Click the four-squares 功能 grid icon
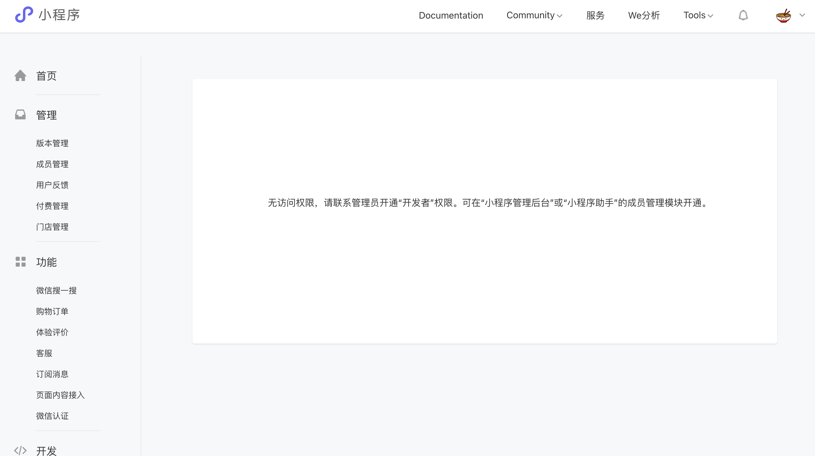Image resolution: width=815 pixels, height=456 pixels. pos(20,262)
